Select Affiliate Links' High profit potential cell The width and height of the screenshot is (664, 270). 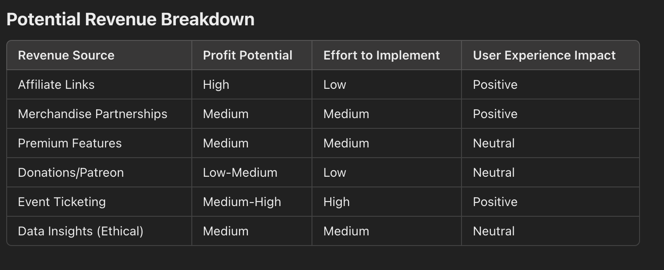(x=216, y=85)
